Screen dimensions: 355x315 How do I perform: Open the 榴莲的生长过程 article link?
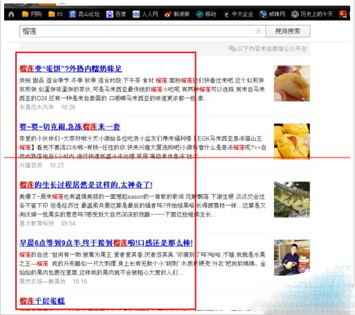click(86, 184)
